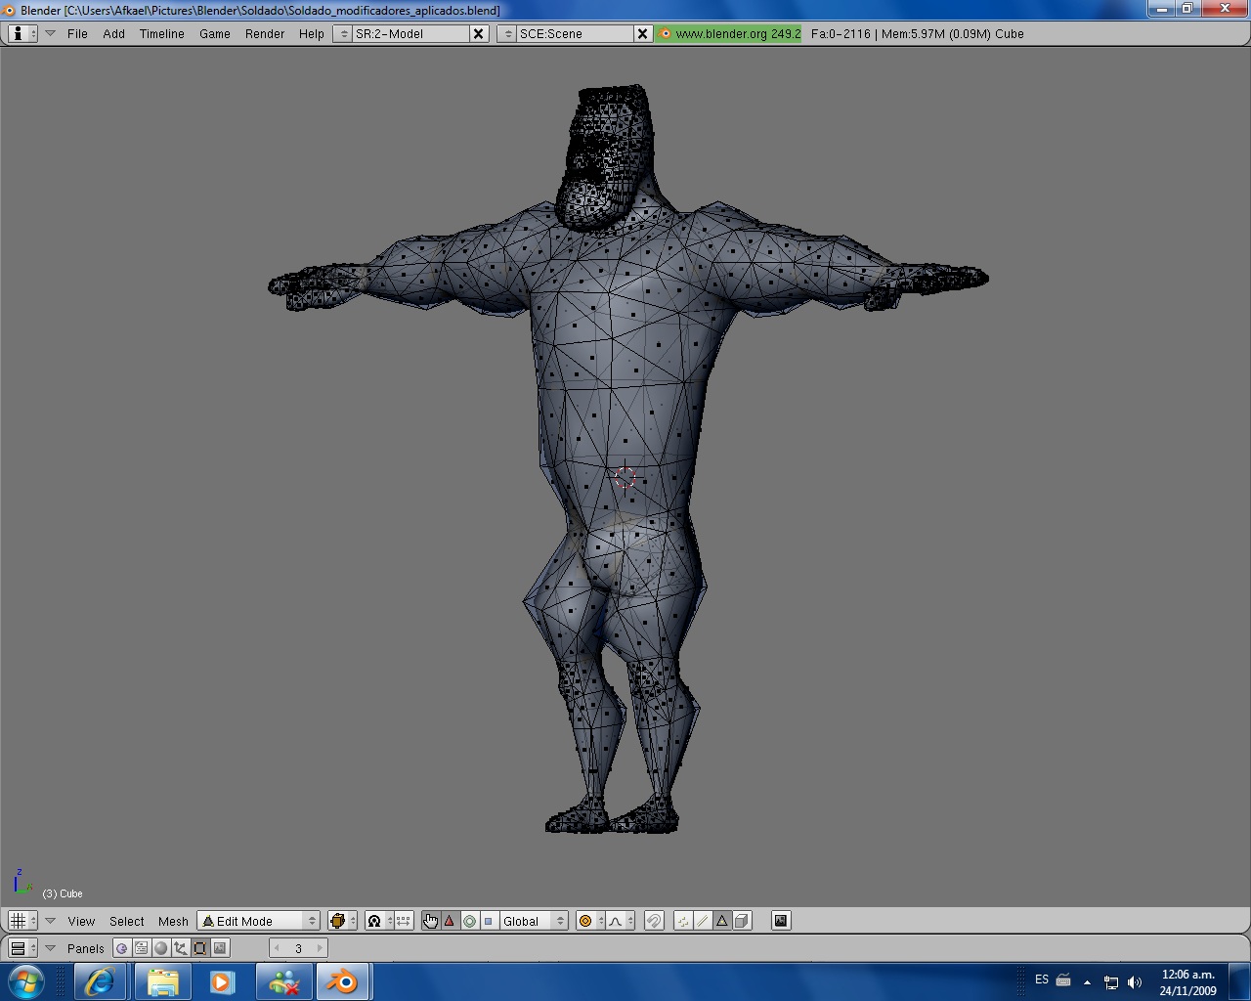This screenshot has width=1251, height=1001.
Task: Enable the scale manipulator square
Action: 489,921
